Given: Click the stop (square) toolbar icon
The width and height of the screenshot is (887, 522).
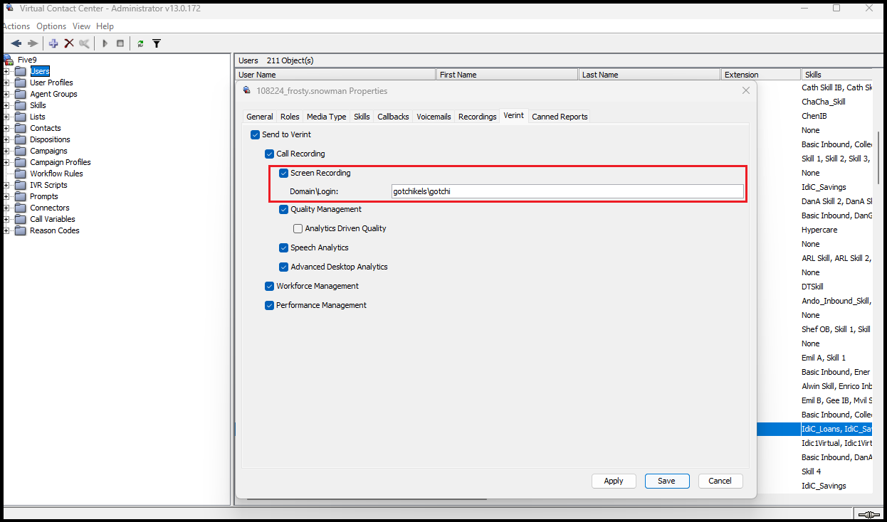Looking at the screenshot, I should (120, 43).
